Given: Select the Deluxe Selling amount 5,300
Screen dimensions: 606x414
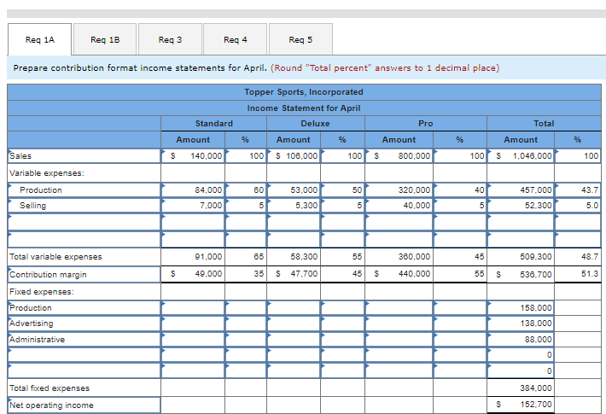Looking at the screenshot, I should coord(294,205).
